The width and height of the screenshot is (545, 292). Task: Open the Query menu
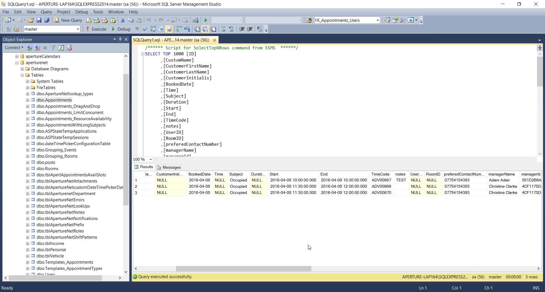(x=46, y=12)
